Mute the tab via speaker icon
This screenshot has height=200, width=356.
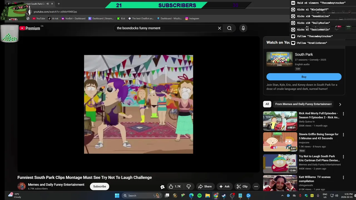click(x=48, y=4)
